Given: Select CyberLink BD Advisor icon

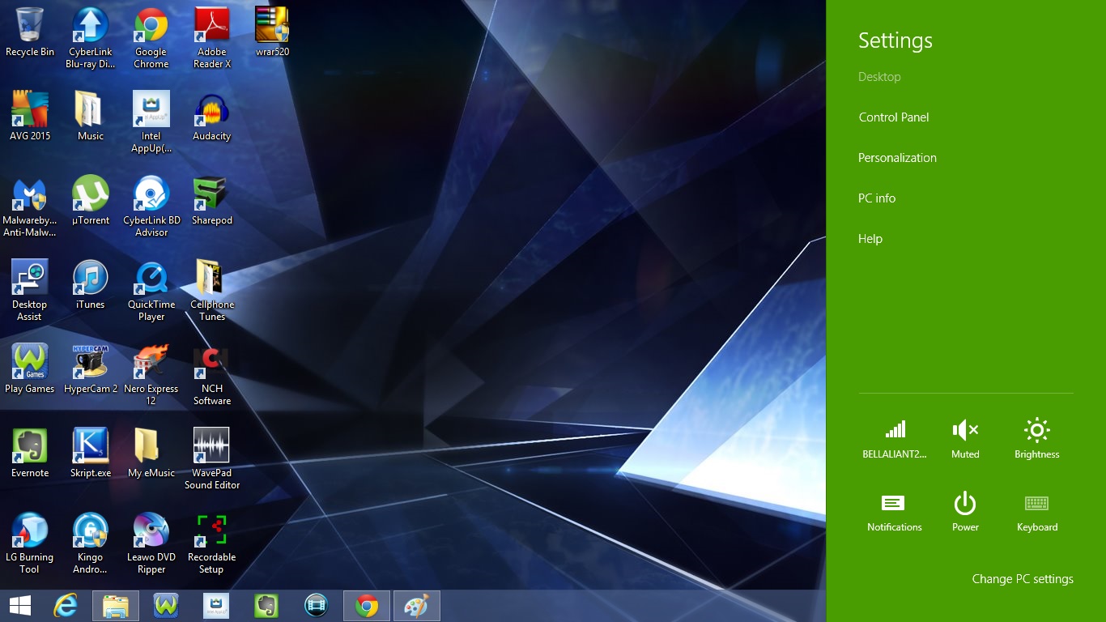Looking at the screenshot, I should point(151,207).
